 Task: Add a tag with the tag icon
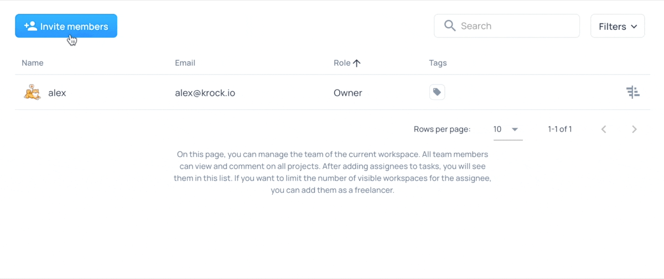pos(437,92)
